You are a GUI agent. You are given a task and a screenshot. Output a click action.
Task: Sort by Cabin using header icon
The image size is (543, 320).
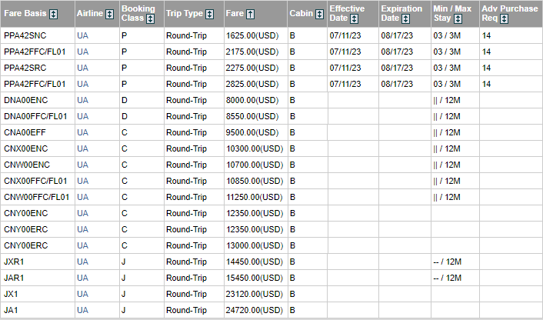coord(320,14)
